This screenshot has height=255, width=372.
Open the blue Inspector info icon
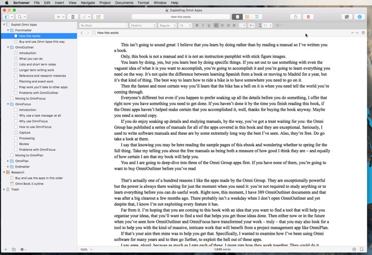pos(360,17)
